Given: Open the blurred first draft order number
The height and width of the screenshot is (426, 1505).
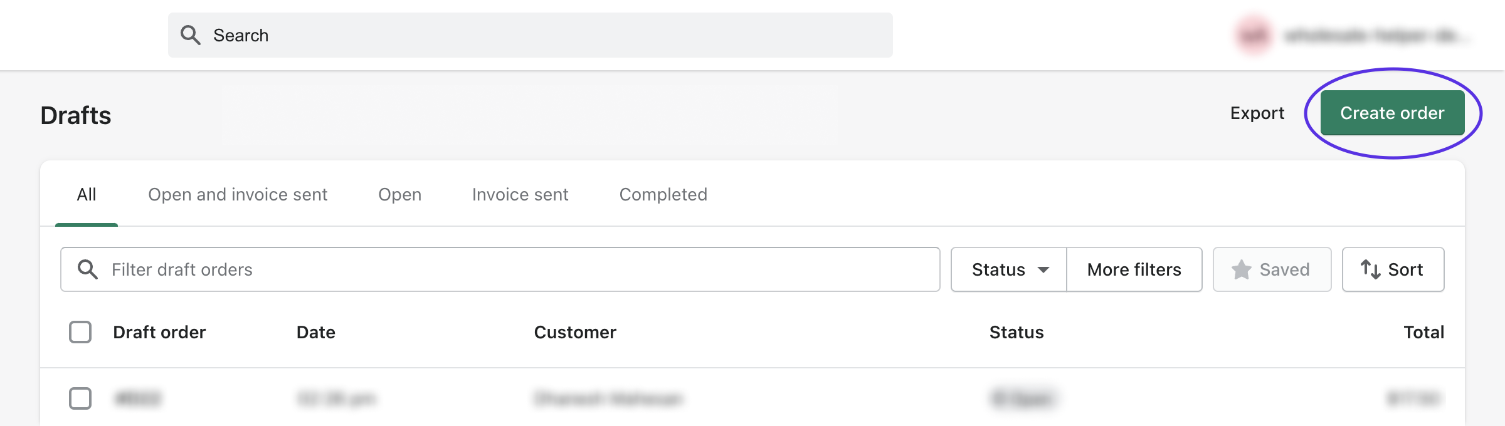Looking at the screenshot, I should (x=138, y=398).
